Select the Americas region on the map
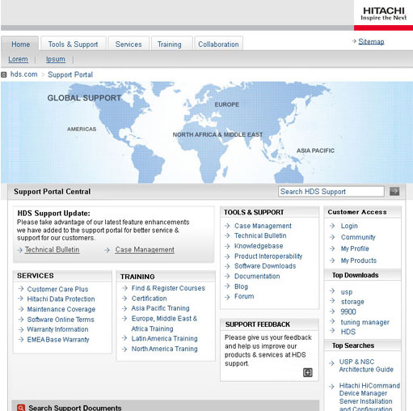Screen dimensions: 413x411 tap(82, 129)
